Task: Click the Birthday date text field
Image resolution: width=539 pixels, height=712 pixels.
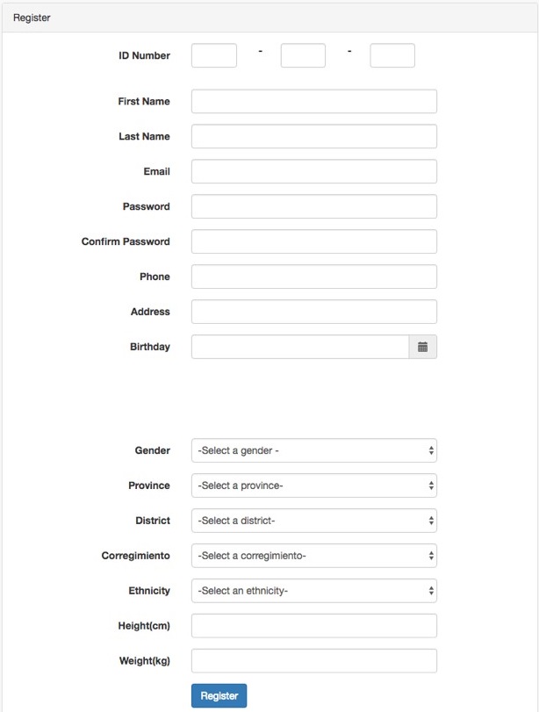Action: coord(300,347)
